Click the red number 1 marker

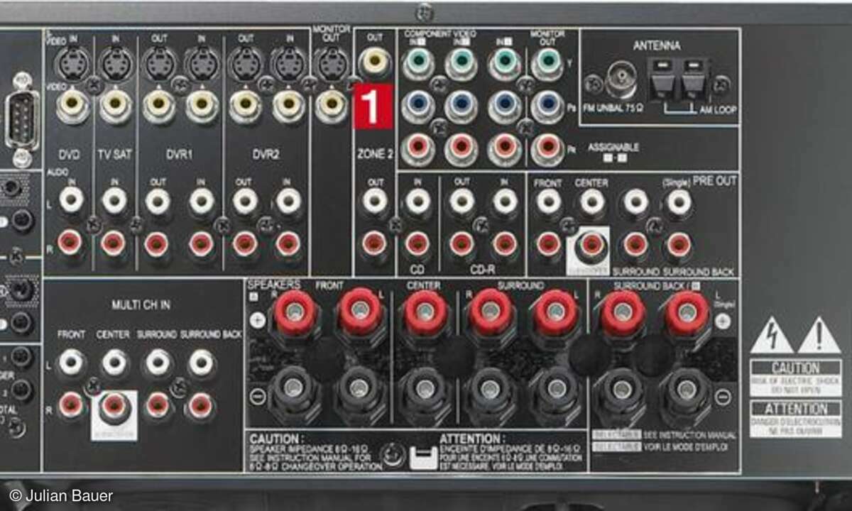373,108
